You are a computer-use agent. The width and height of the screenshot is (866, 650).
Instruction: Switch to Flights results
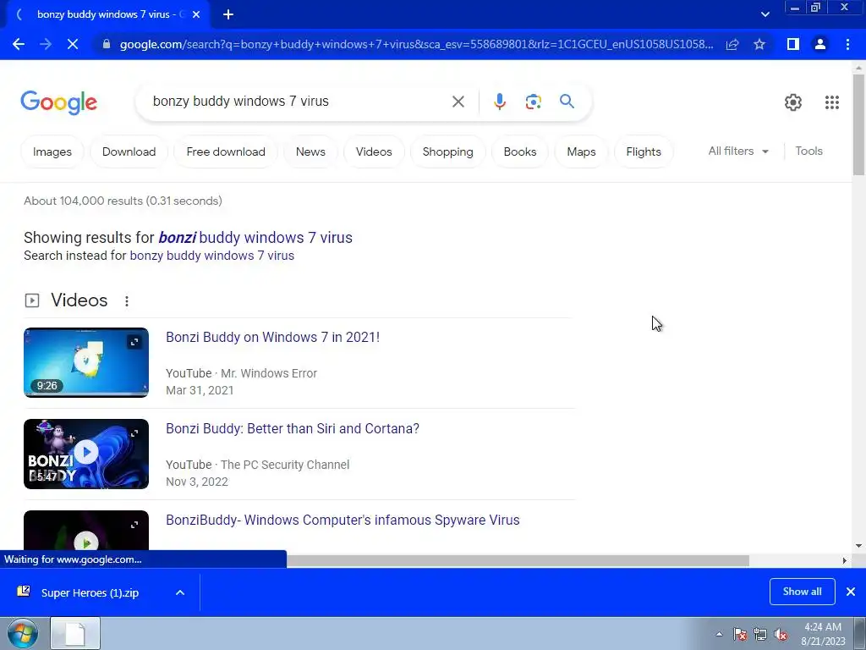(x=644, y=151)
